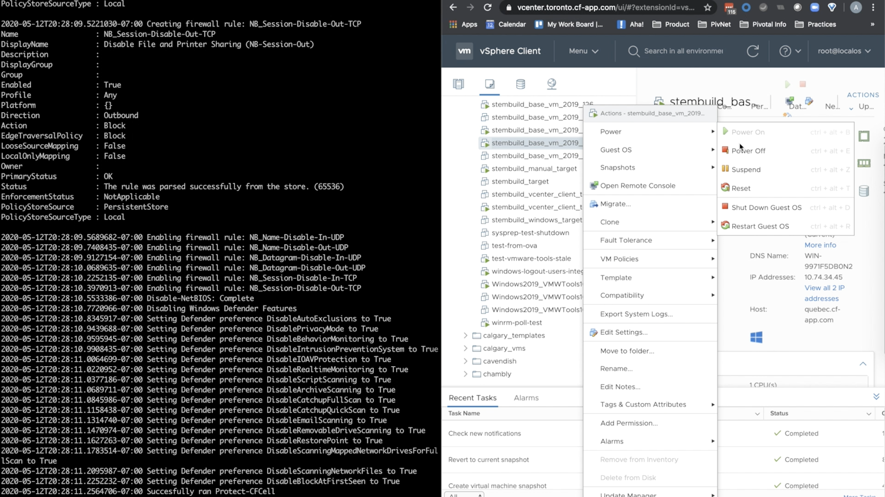
Task: Open the help question-mark dropdown
Action: click(x=790, y=51)
